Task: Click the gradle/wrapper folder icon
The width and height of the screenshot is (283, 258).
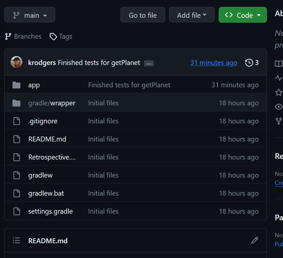Action: pyautogui.click(x=16, y=103)
